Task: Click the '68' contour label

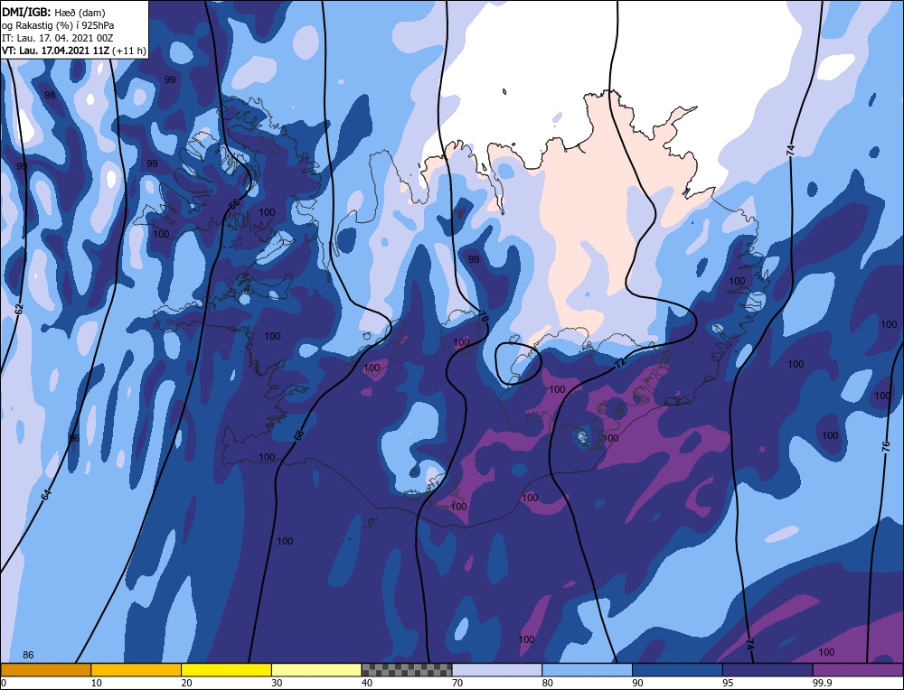Action: [x=298, y=434]
